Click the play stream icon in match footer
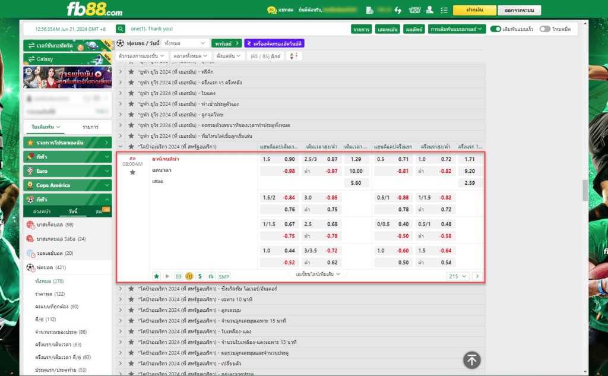Image resolution: width=608 pixels, height=376 pixels. click(x=167, y=276)
